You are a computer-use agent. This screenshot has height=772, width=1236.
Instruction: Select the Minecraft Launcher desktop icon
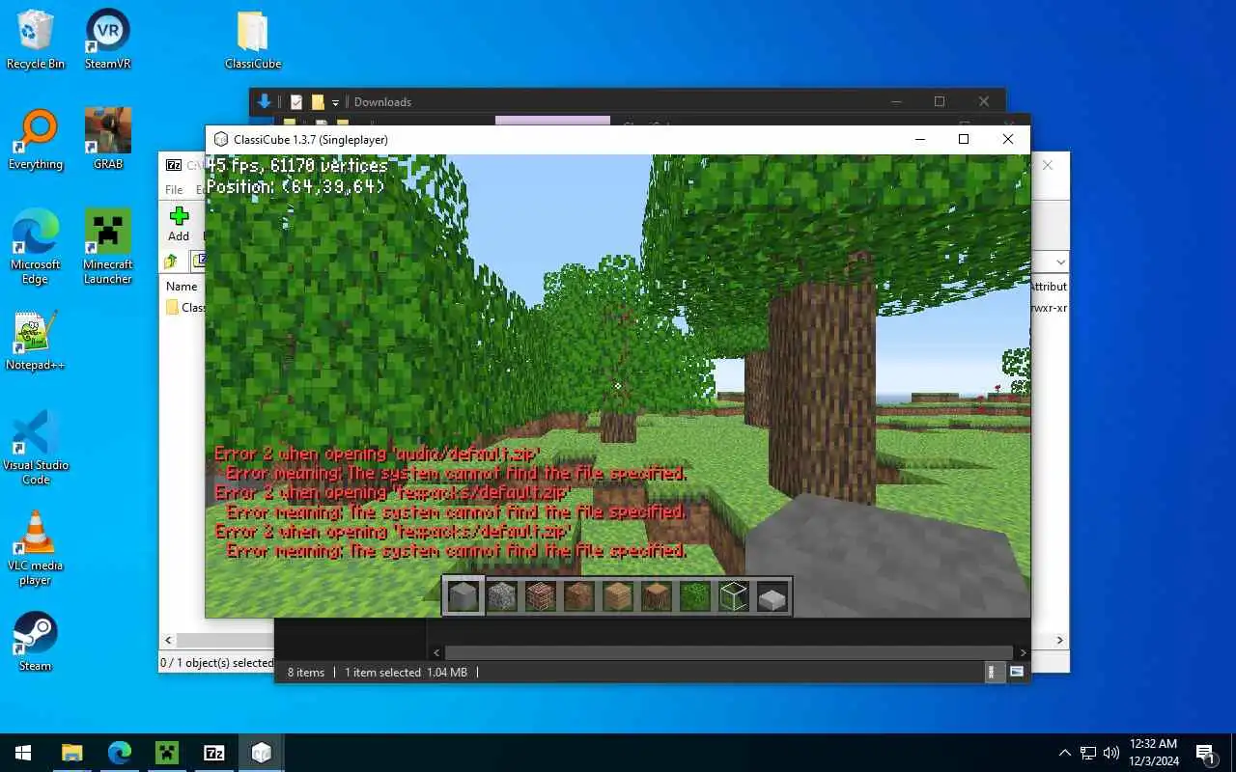pos(108,247)
